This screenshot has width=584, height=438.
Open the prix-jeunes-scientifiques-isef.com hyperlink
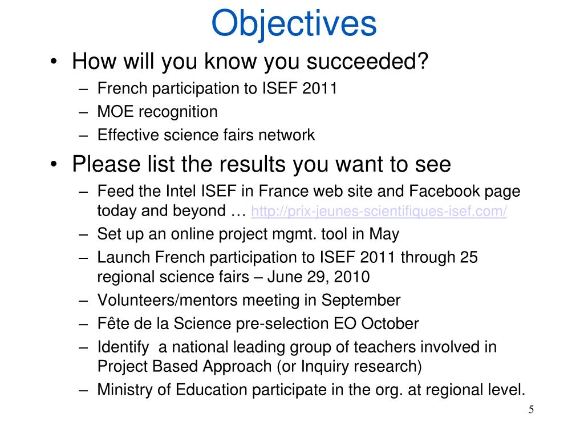[x=379, y=212]
